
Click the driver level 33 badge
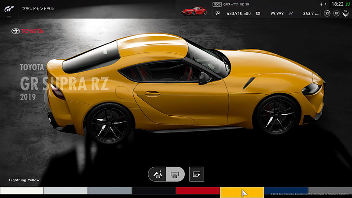(327, 14)
